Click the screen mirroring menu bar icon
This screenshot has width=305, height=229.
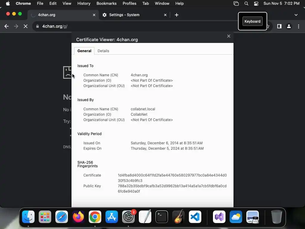click(236, 4)
